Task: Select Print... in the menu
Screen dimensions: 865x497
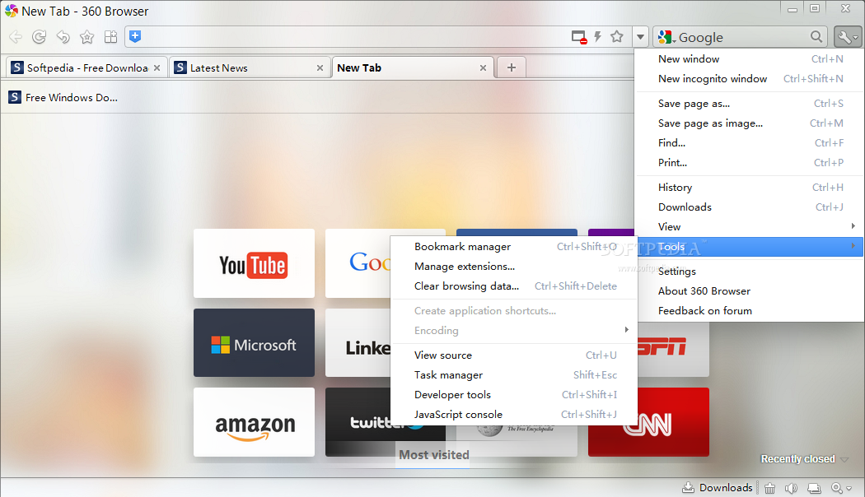Action: coord(750,163)
